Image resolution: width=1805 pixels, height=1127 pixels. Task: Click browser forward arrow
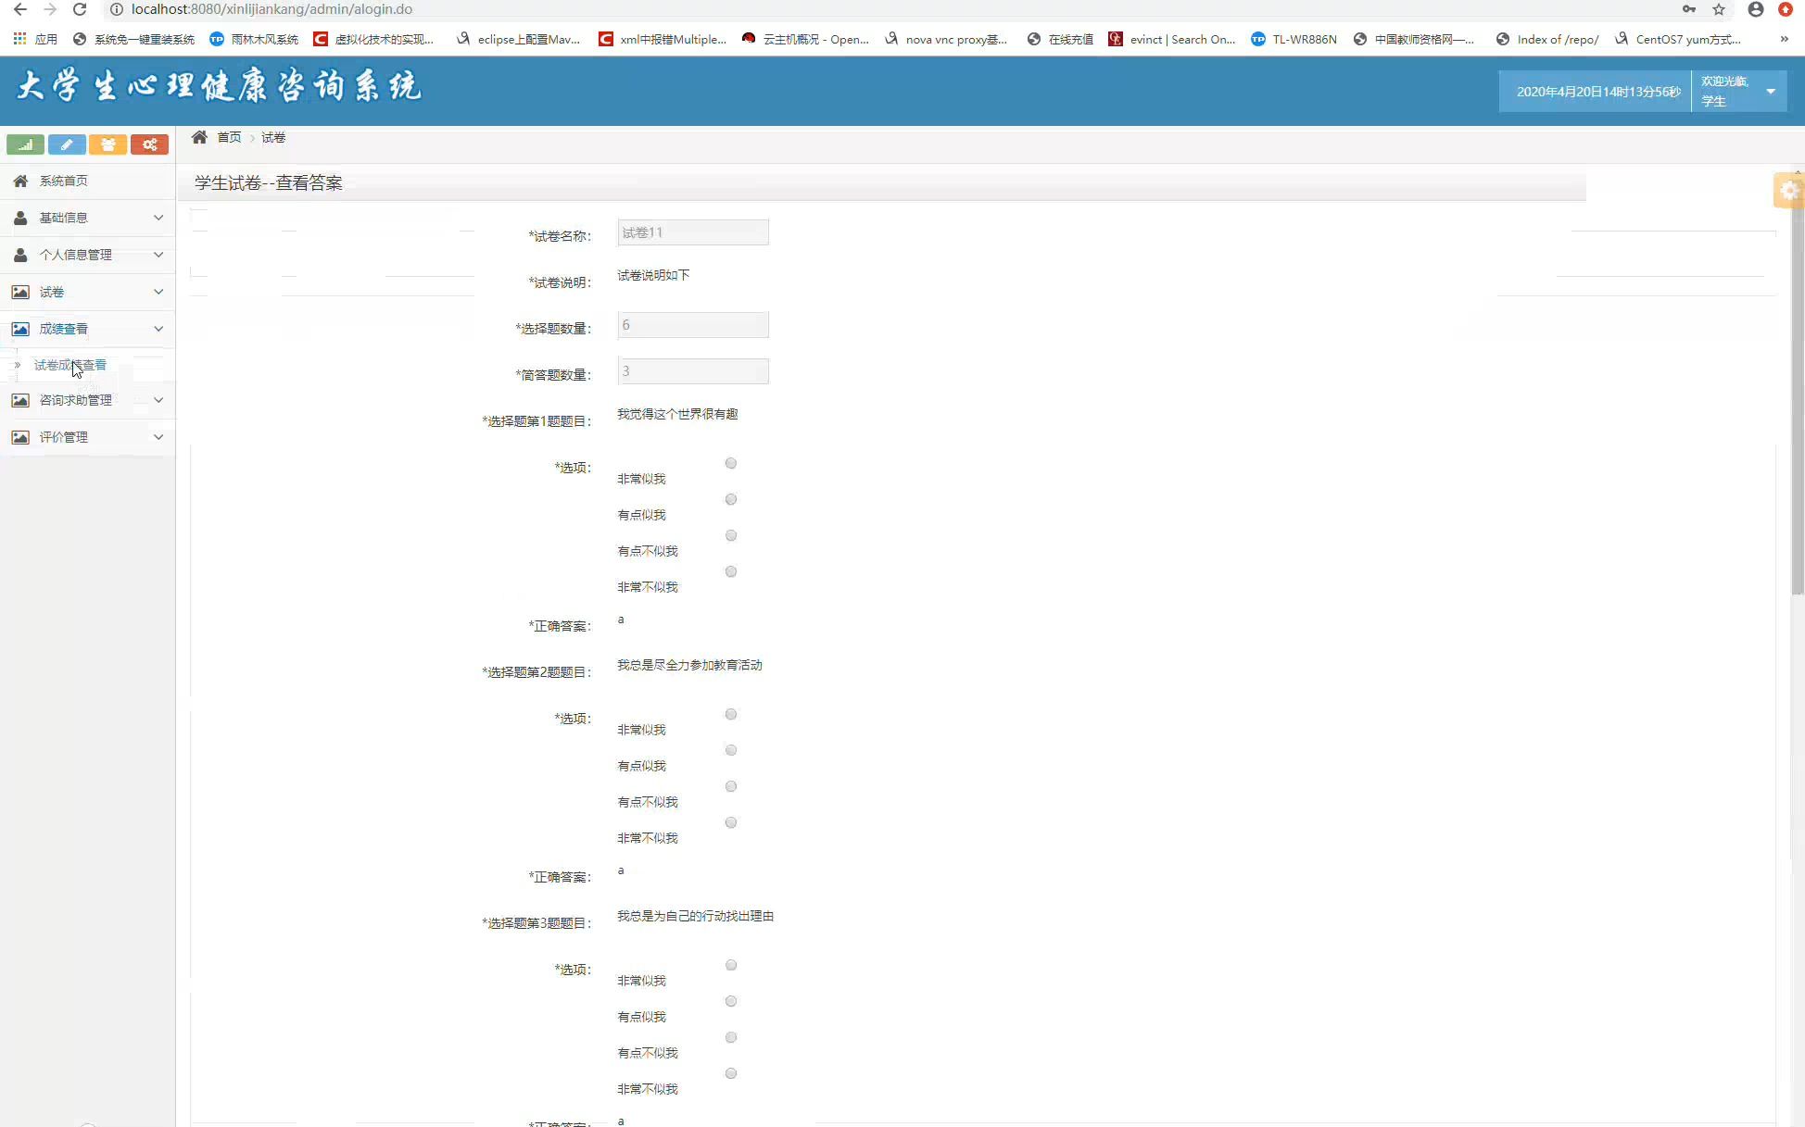[x=50, y=9]
